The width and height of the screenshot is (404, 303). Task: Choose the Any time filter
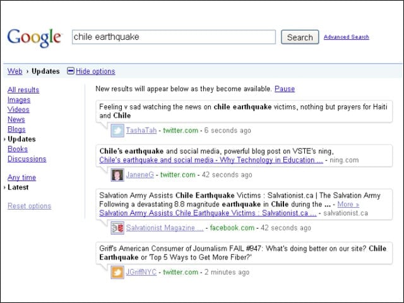(21, 177)
